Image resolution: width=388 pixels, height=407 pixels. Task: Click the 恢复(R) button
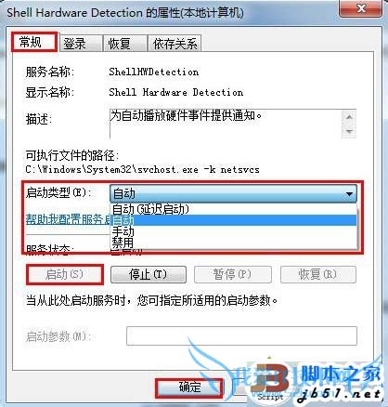pos(317,274)
